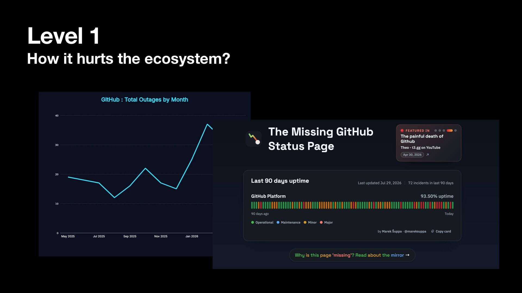This screenshot has height=293, width=522.
Task: Click the '30' y-axis label on the chart
Action: (x=57, y=145)
